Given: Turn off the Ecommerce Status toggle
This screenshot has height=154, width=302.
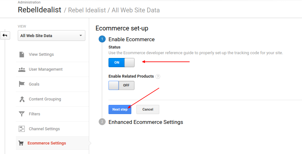Looking at the screenshot, I should coord(121,62).
